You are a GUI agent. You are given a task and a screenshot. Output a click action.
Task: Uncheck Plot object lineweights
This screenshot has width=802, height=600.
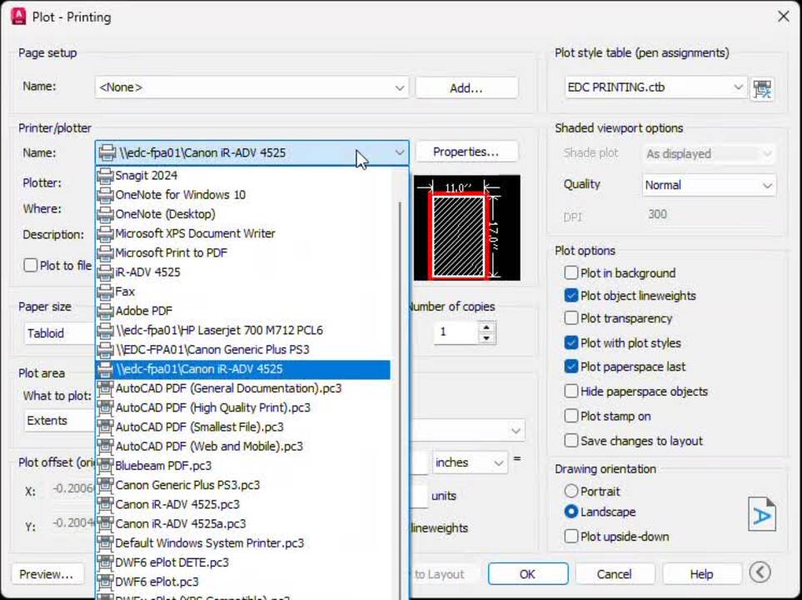[571, 296]
